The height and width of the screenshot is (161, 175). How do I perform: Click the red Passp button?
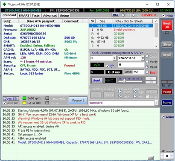pyautogui.click(x=167, y=92)
